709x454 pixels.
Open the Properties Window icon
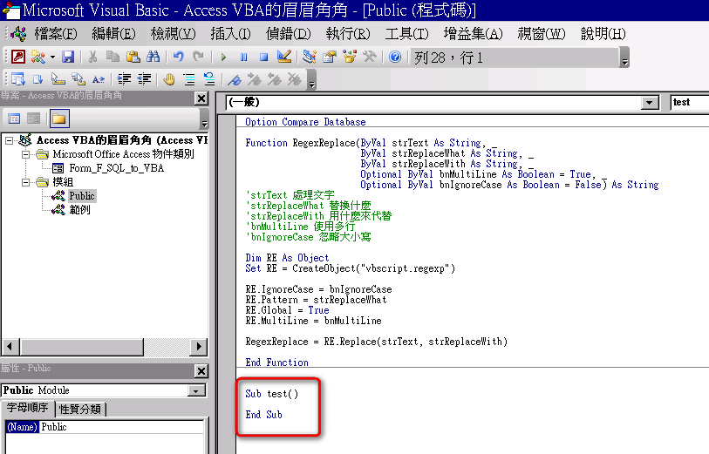[330, 57]
